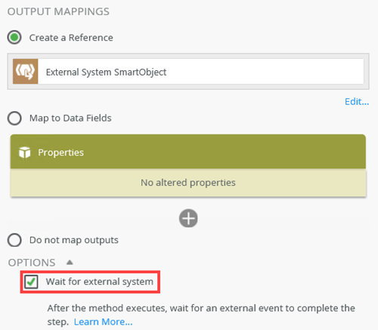Click the OPTIONS section heading
Image resolution: width=378 pixels, height=330 pixels.
click(x=32, y=263)
